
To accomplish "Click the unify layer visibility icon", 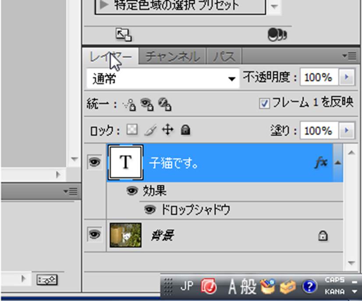I will [x=146, y=104].
